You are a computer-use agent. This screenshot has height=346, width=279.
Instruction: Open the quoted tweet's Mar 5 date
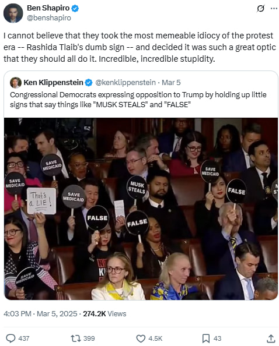(171, 83)
